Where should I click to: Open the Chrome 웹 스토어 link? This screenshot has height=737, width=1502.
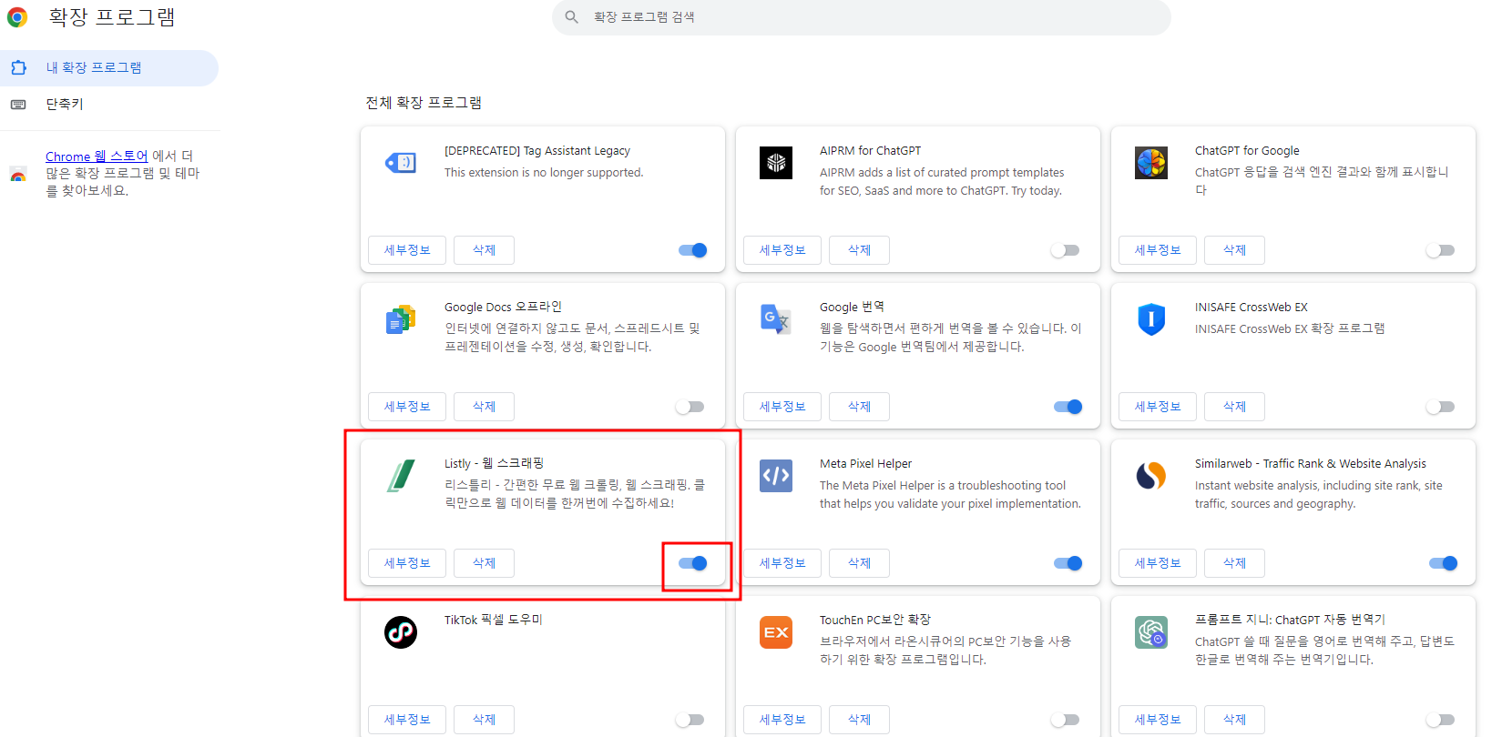[x=97, y=156]
